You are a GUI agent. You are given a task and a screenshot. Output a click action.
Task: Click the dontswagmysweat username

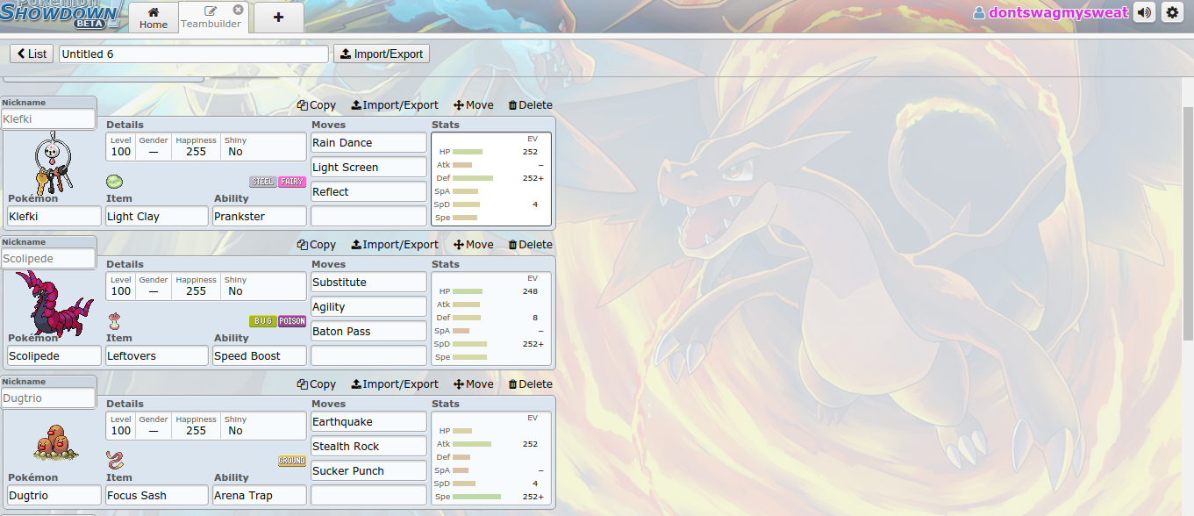(1058, 13)
